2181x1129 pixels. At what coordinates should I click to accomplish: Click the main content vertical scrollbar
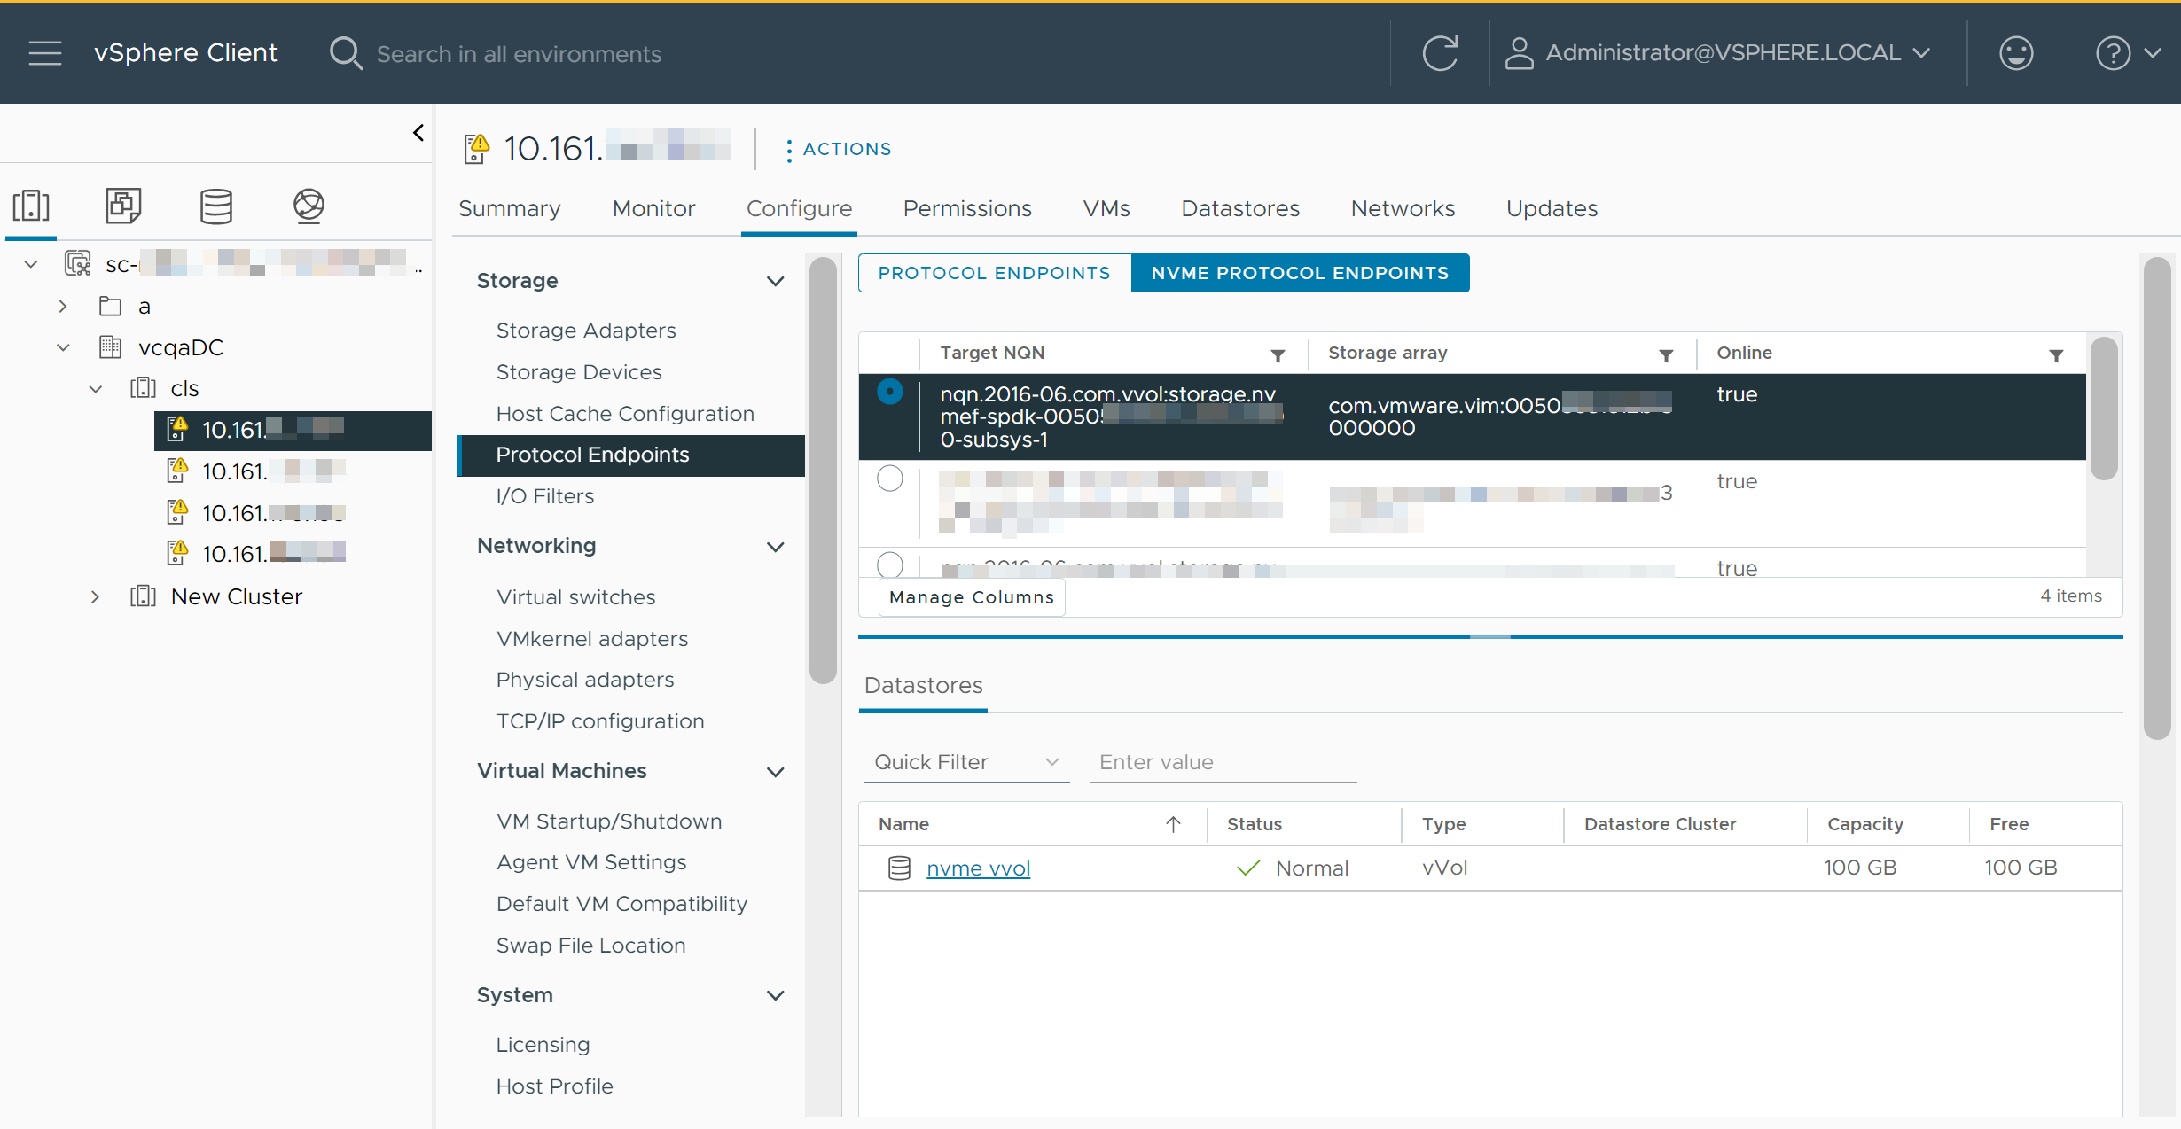(2157, 497)
